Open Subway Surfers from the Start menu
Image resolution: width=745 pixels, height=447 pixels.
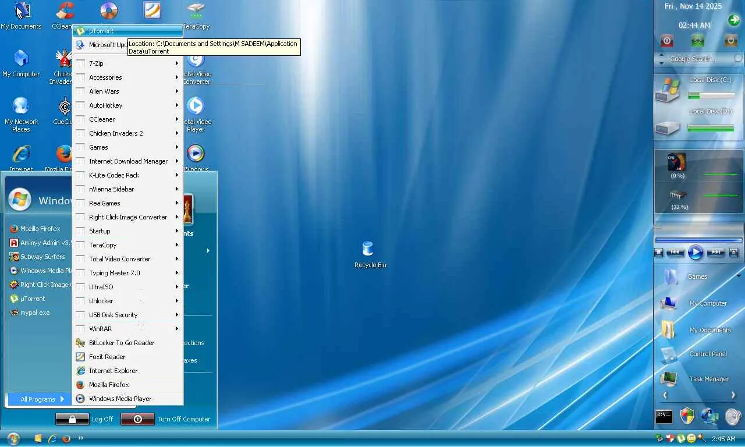[39, 257]
